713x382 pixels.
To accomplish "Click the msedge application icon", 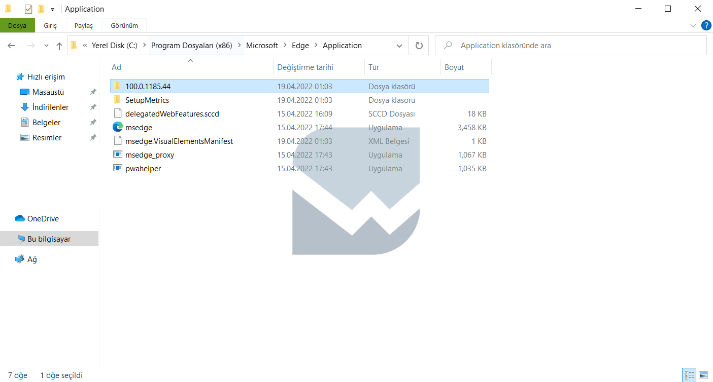I will tap(118, 128).
